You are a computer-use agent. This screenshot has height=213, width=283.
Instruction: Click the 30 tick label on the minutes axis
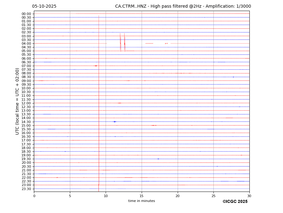click(249, 196)
